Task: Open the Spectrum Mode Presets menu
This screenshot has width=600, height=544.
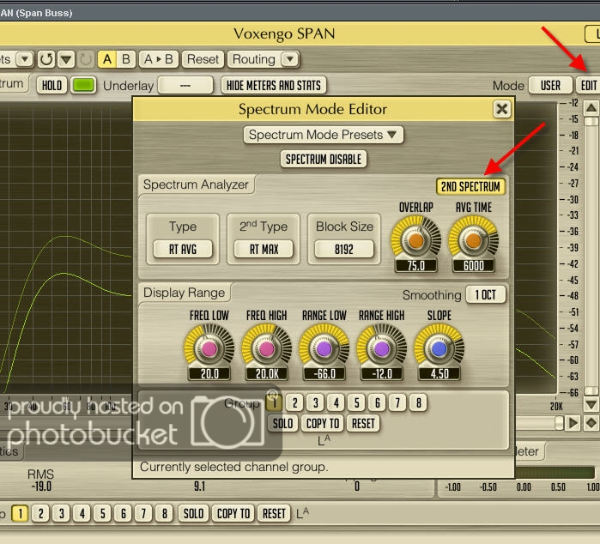Action: (324, 135)
